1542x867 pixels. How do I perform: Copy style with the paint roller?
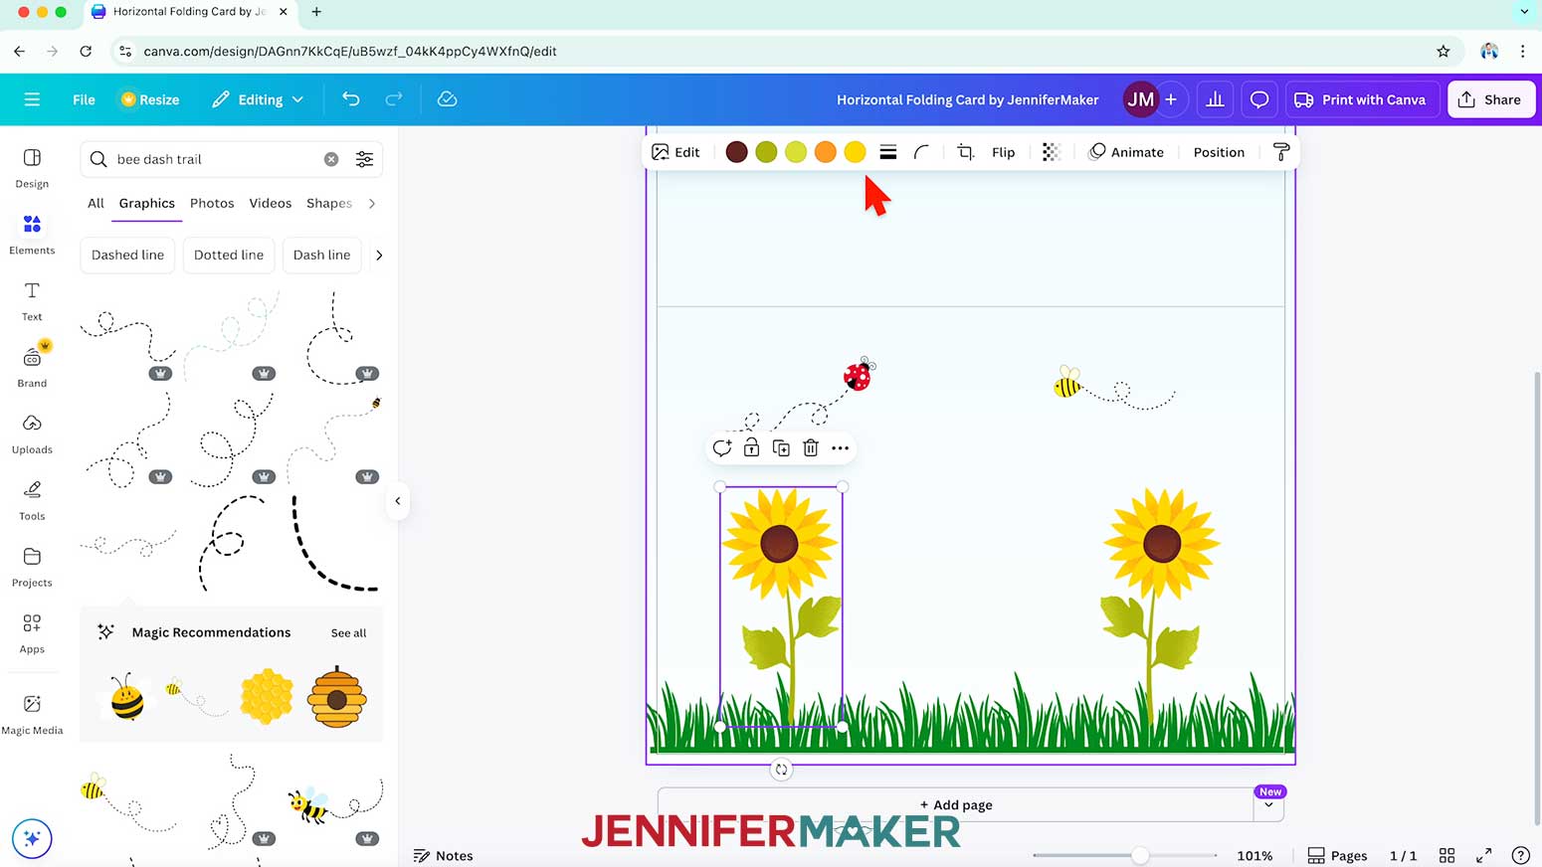pyautogui.click(x=1281, y=152)
